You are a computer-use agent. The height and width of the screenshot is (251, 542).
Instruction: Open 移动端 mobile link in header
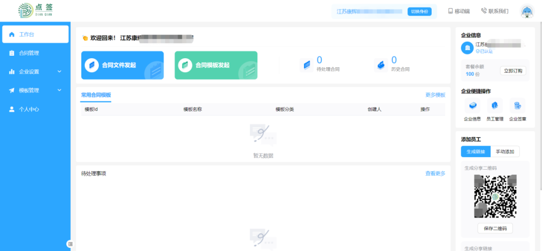point(459,11)
